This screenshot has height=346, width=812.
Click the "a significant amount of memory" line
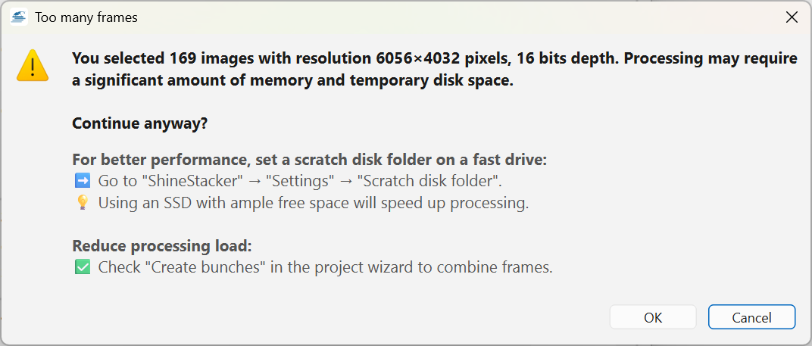pos(292,81)
